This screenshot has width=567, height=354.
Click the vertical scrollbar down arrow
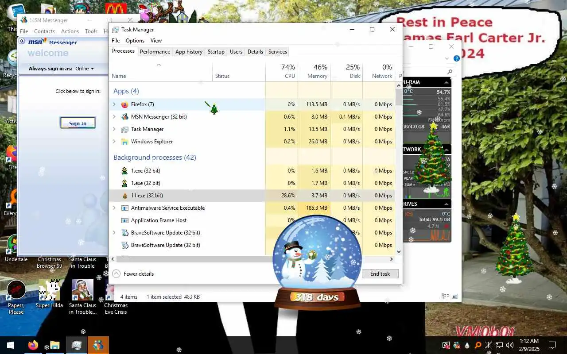click(399, 252)
